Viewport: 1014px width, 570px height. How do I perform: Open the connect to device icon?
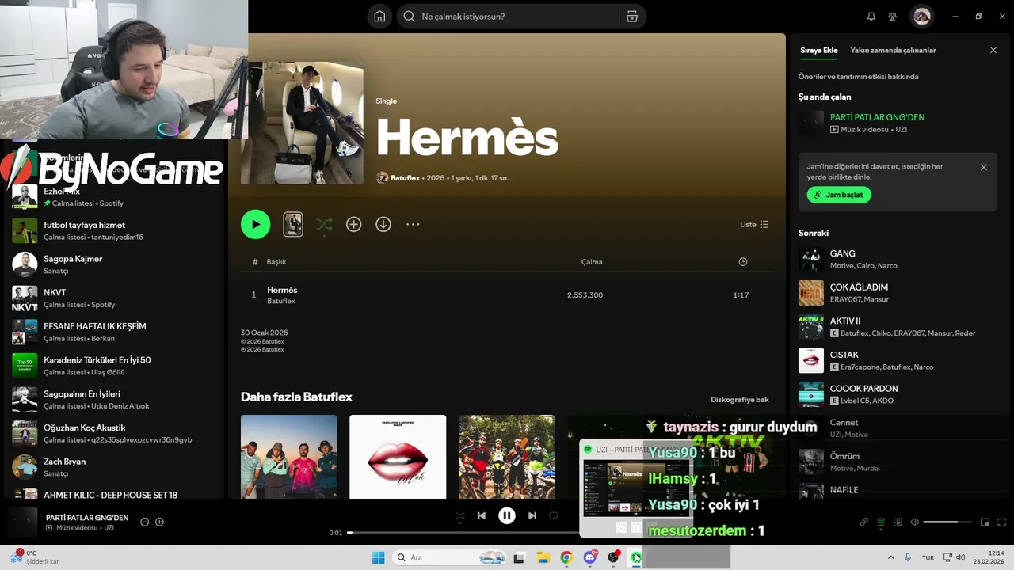(x=898, y=522)
